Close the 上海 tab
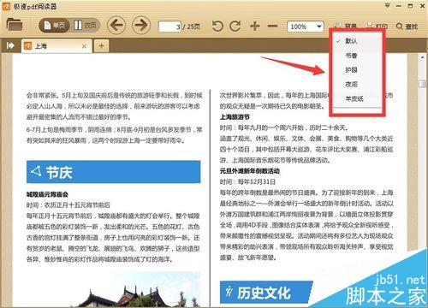The width and height of the screenshot is (428, 308). point(84,46)
